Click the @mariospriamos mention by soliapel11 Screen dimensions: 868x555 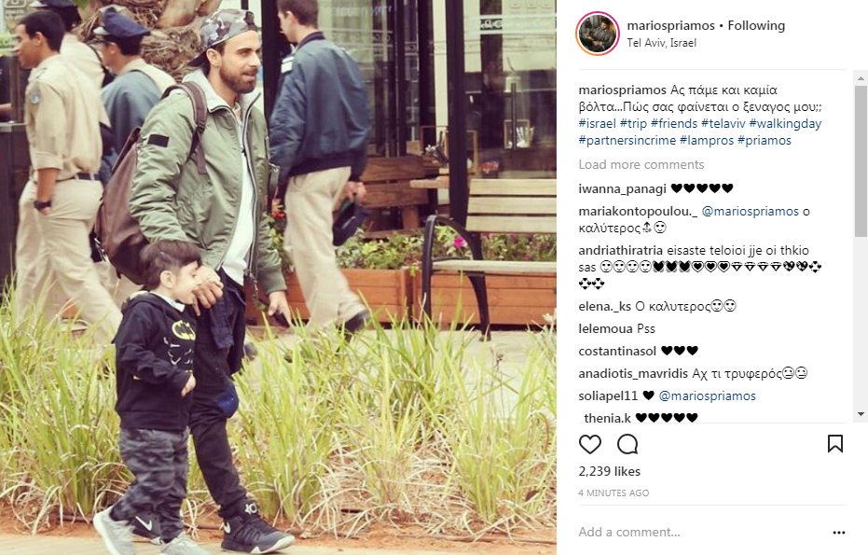(x=707, y=396)
